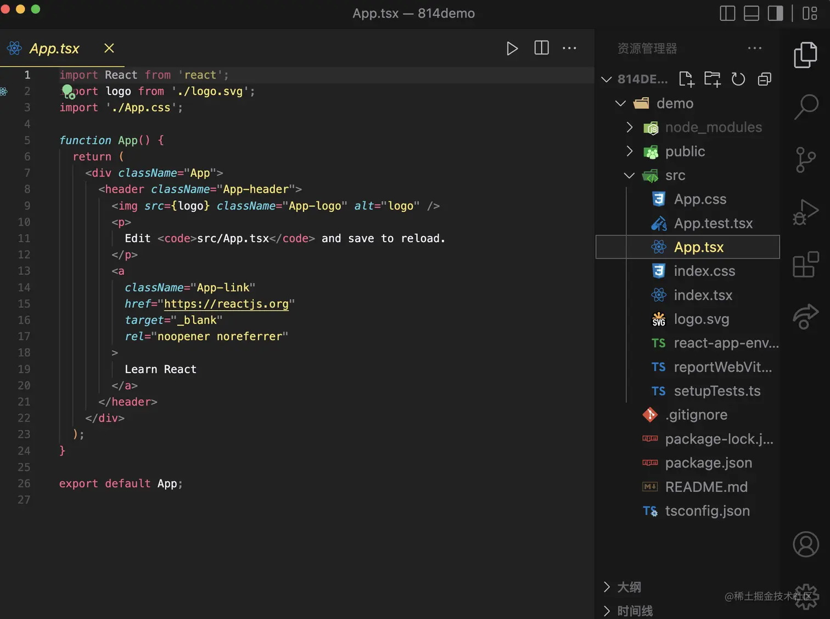
Task: Customize the window layout
Action: 810,13
